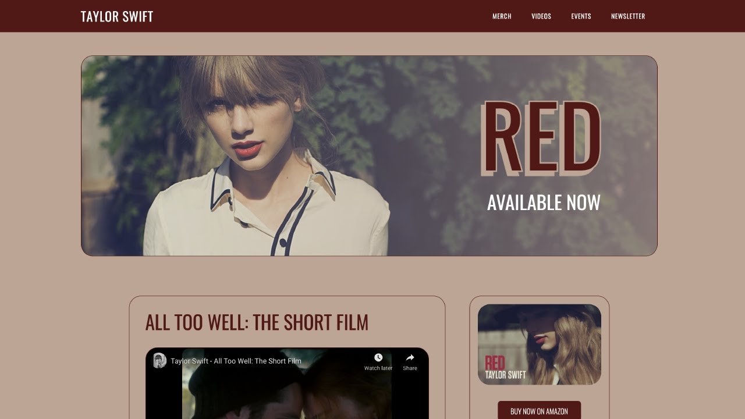Click the Red hero banner image
Image resolution: width=745 pixels, height=419 pixels.
coord(369,155)
